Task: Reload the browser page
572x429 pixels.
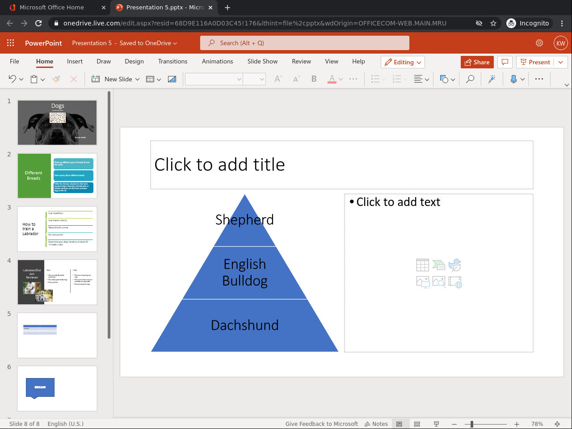Action: (38, 23)
